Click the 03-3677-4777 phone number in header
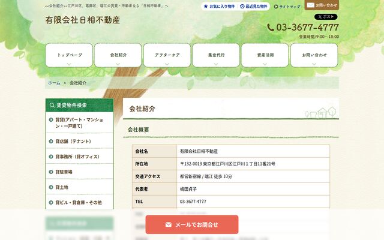 click(x=308, y=28)
